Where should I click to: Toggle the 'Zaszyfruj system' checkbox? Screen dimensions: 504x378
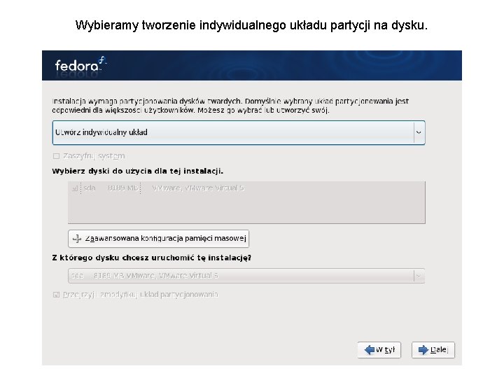click(56, 156)
